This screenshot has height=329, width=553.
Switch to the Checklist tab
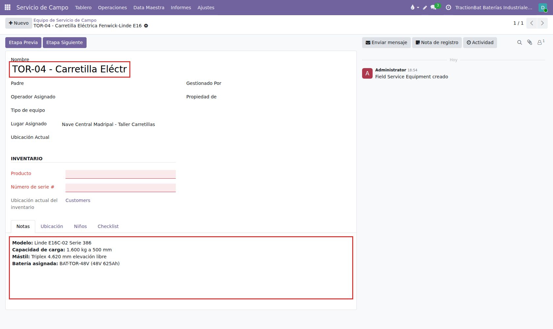click(x=108, y=226)
